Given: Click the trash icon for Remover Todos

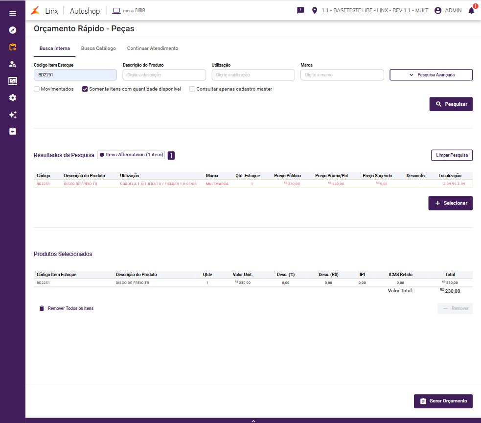Looking at the screenshot, I should click(x=42, y=308).
